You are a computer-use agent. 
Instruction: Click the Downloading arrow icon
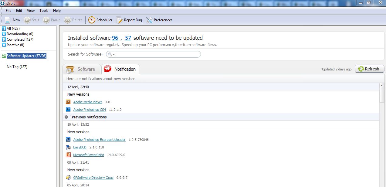pyautogui.click(x=4, y=34)
